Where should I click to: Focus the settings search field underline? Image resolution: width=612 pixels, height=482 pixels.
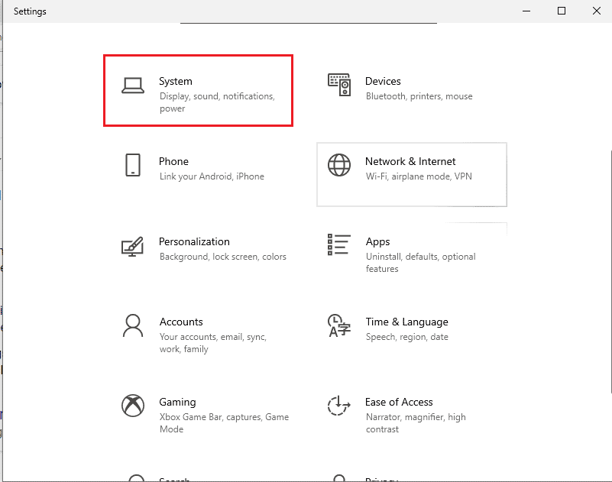coord(309,23)
